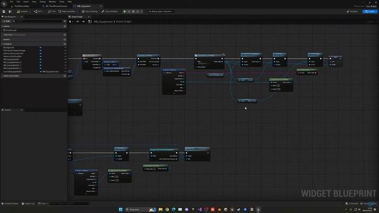Viewport: 379px width, 213px height.
Task: Open the Windows Start menu
Action: click(121, 209)
